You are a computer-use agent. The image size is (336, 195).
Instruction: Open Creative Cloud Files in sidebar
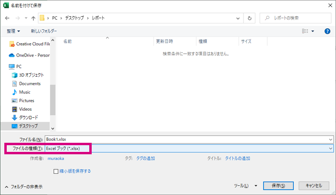[x=30, y=44]
